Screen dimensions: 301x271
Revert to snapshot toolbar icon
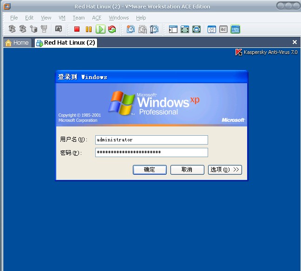click(x=143, y=29)
